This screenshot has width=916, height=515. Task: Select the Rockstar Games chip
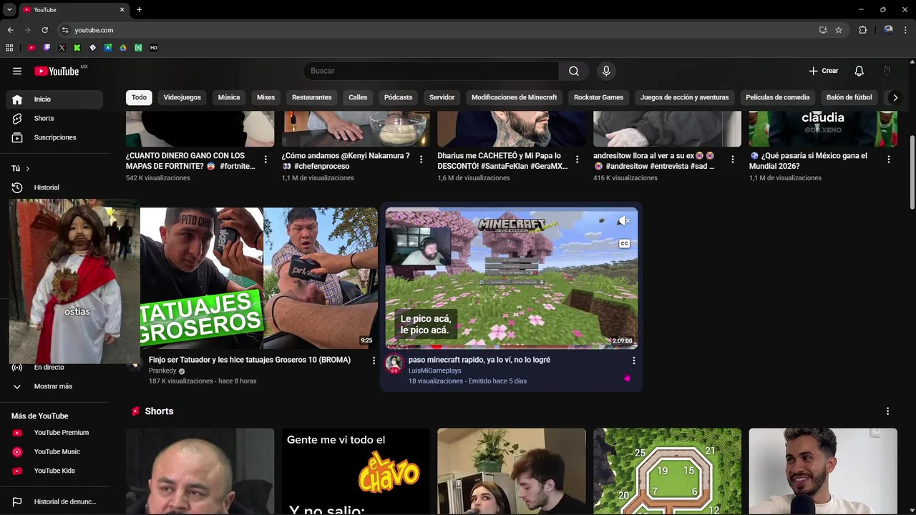coord(598,97)
